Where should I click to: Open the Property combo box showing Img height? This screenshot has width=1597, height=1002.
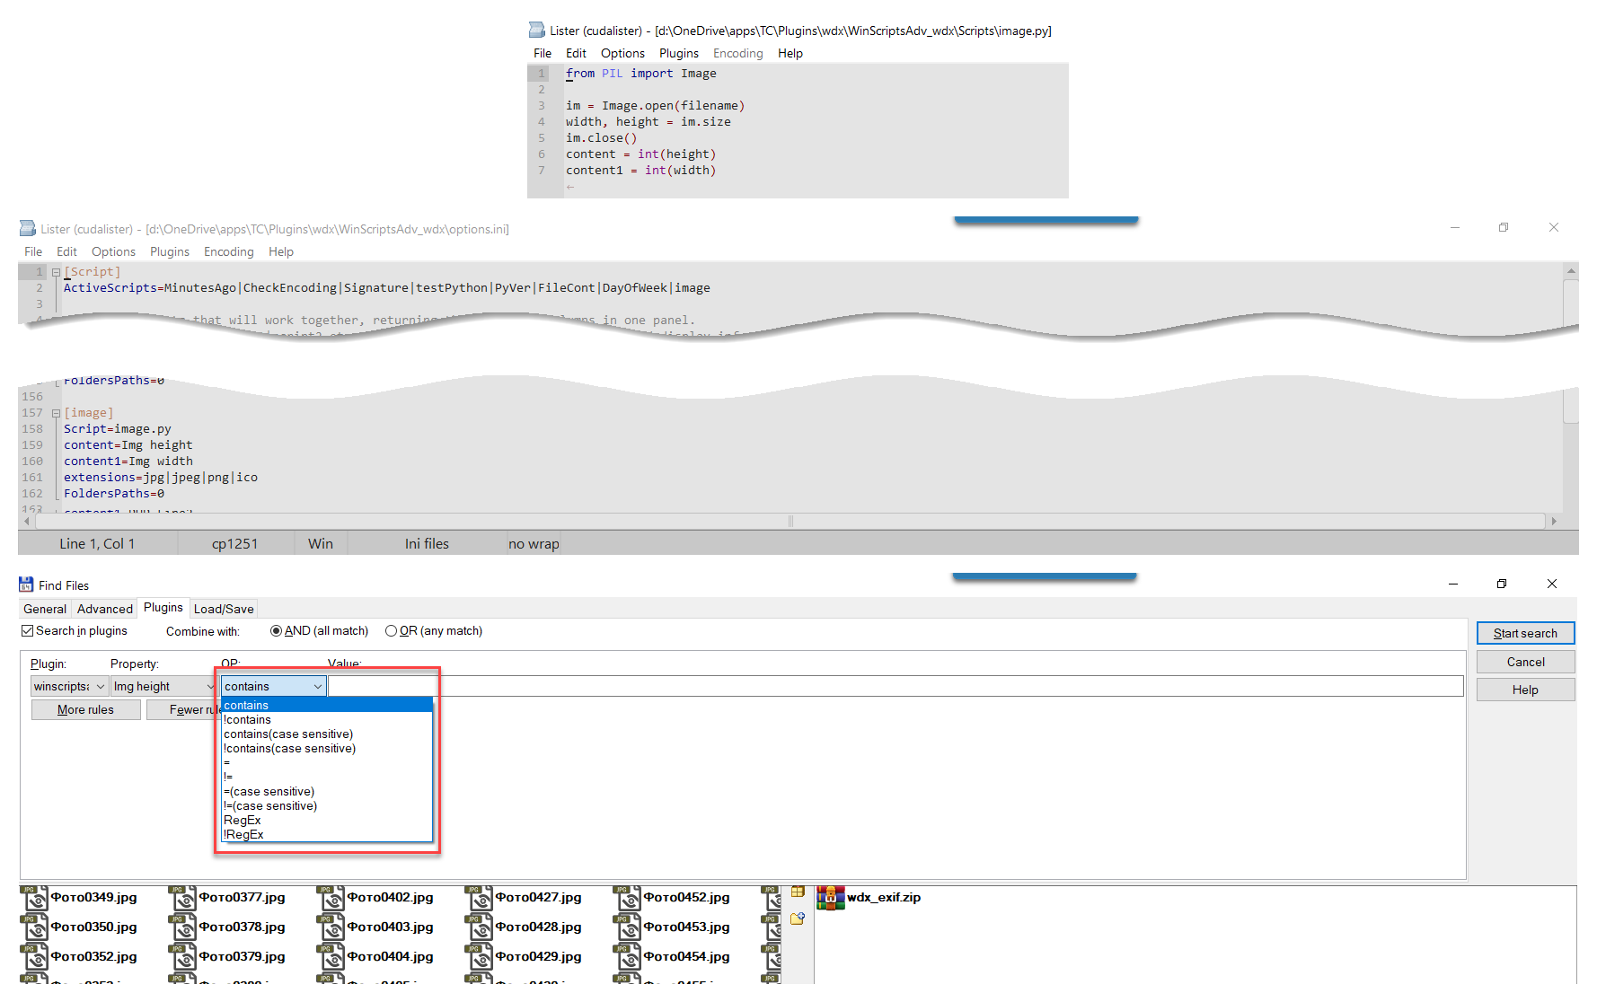pos(163,686)
